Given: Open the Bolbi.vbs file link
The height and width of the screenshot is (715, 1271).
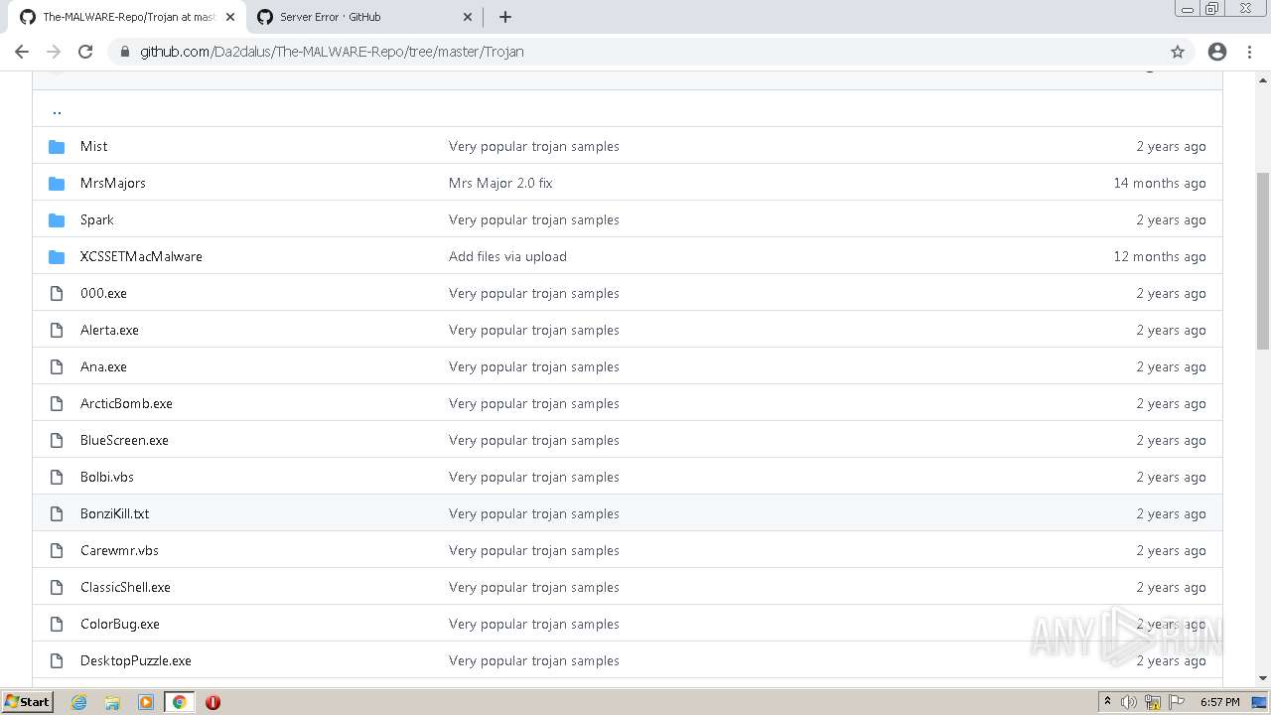Looking at the screenshot, I should (107, 477).
